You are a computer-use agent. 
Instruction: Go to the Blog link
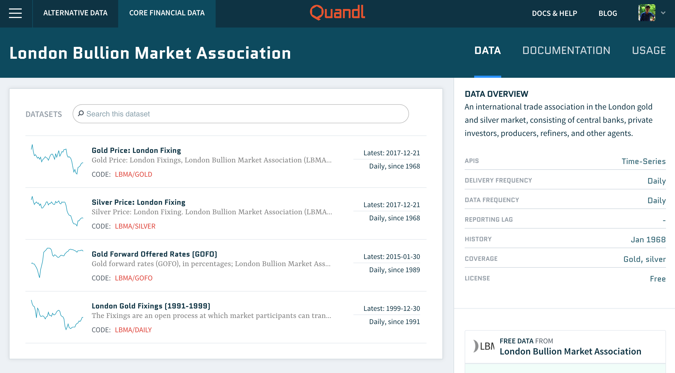tap(608, 13)
